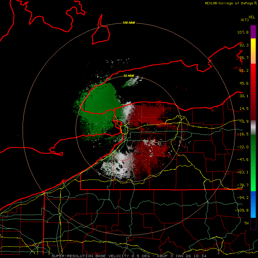Click the -78.7 scale value

243,185
